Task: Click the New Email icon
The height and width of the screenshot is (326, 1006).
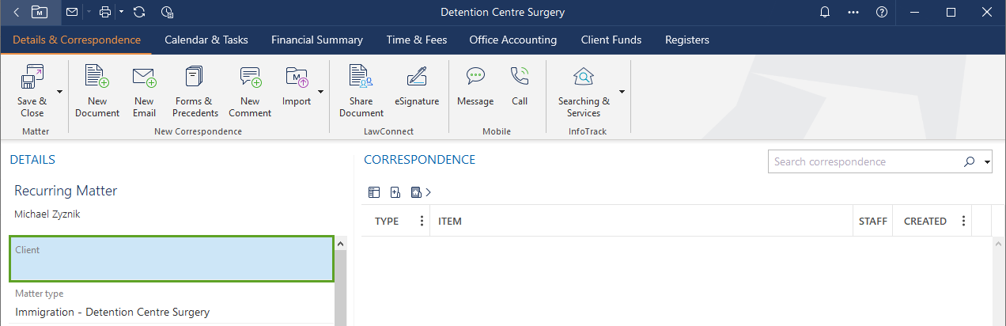Action: [144, 78]
